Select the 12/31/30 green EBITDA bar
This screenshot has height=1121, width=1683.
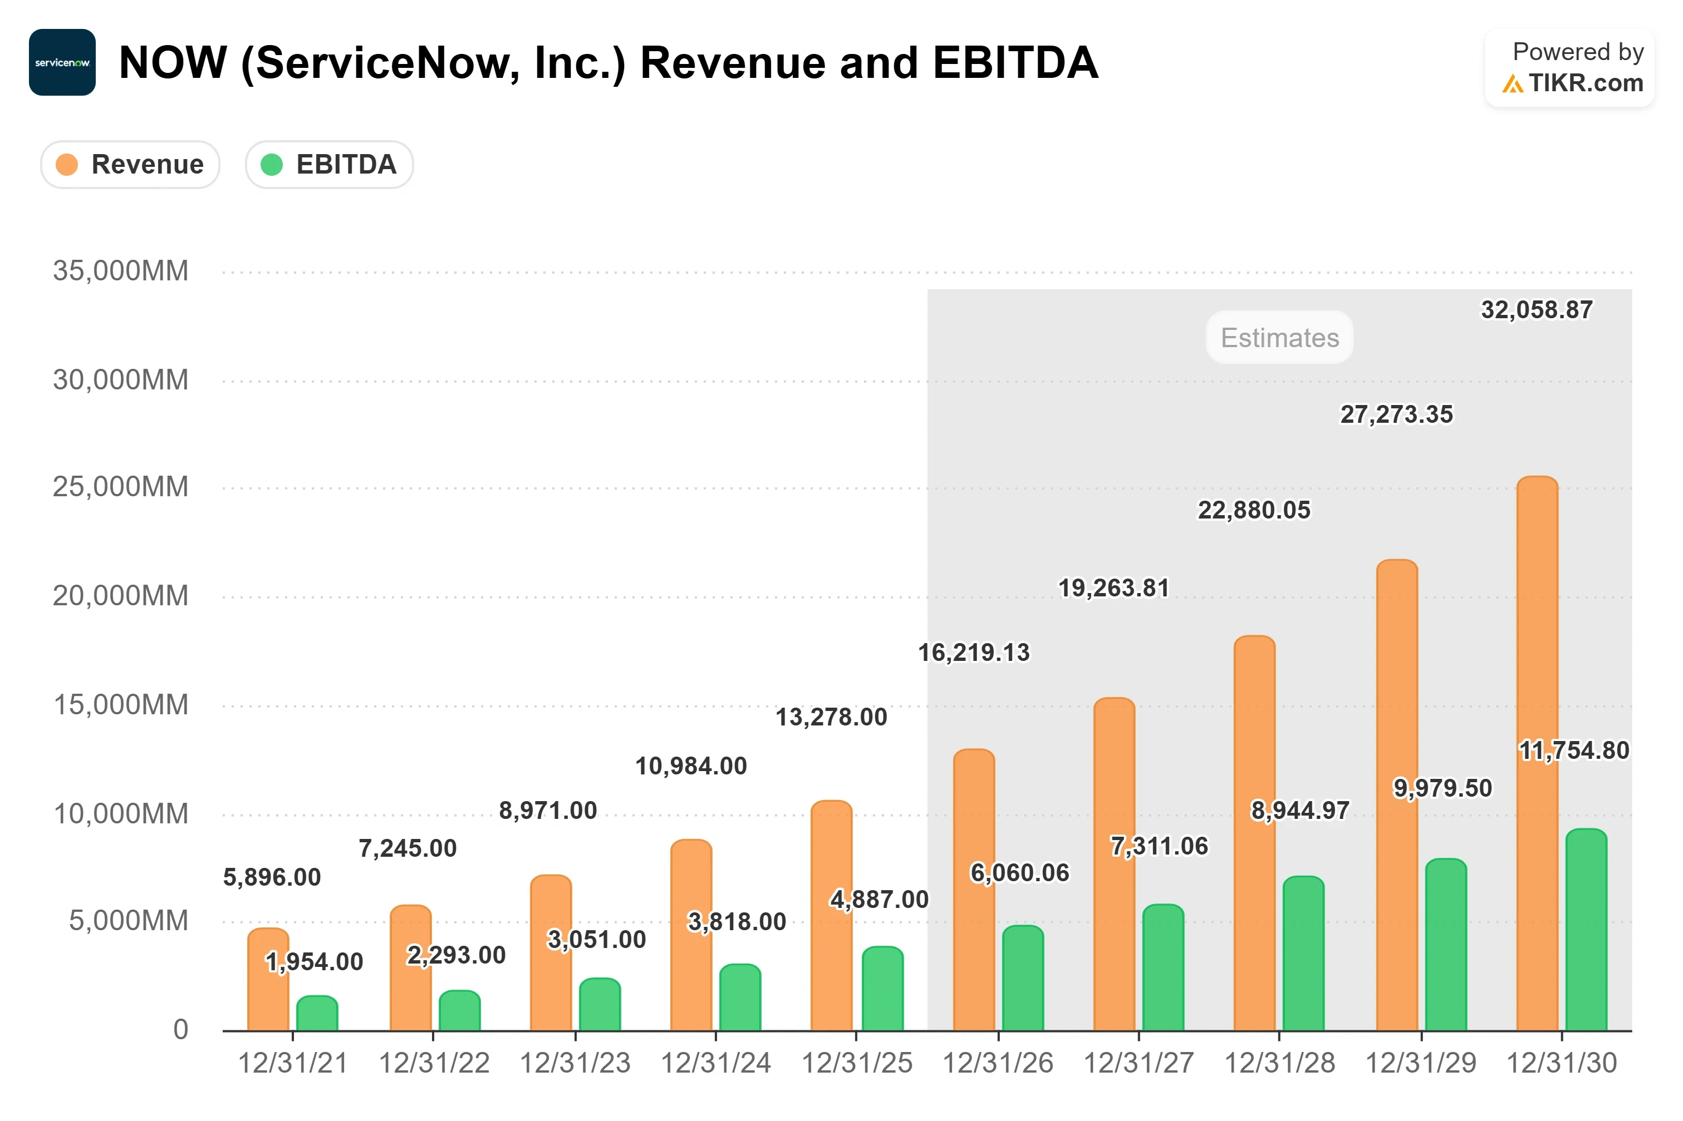pyautogui.click(x=1586, y=930)
